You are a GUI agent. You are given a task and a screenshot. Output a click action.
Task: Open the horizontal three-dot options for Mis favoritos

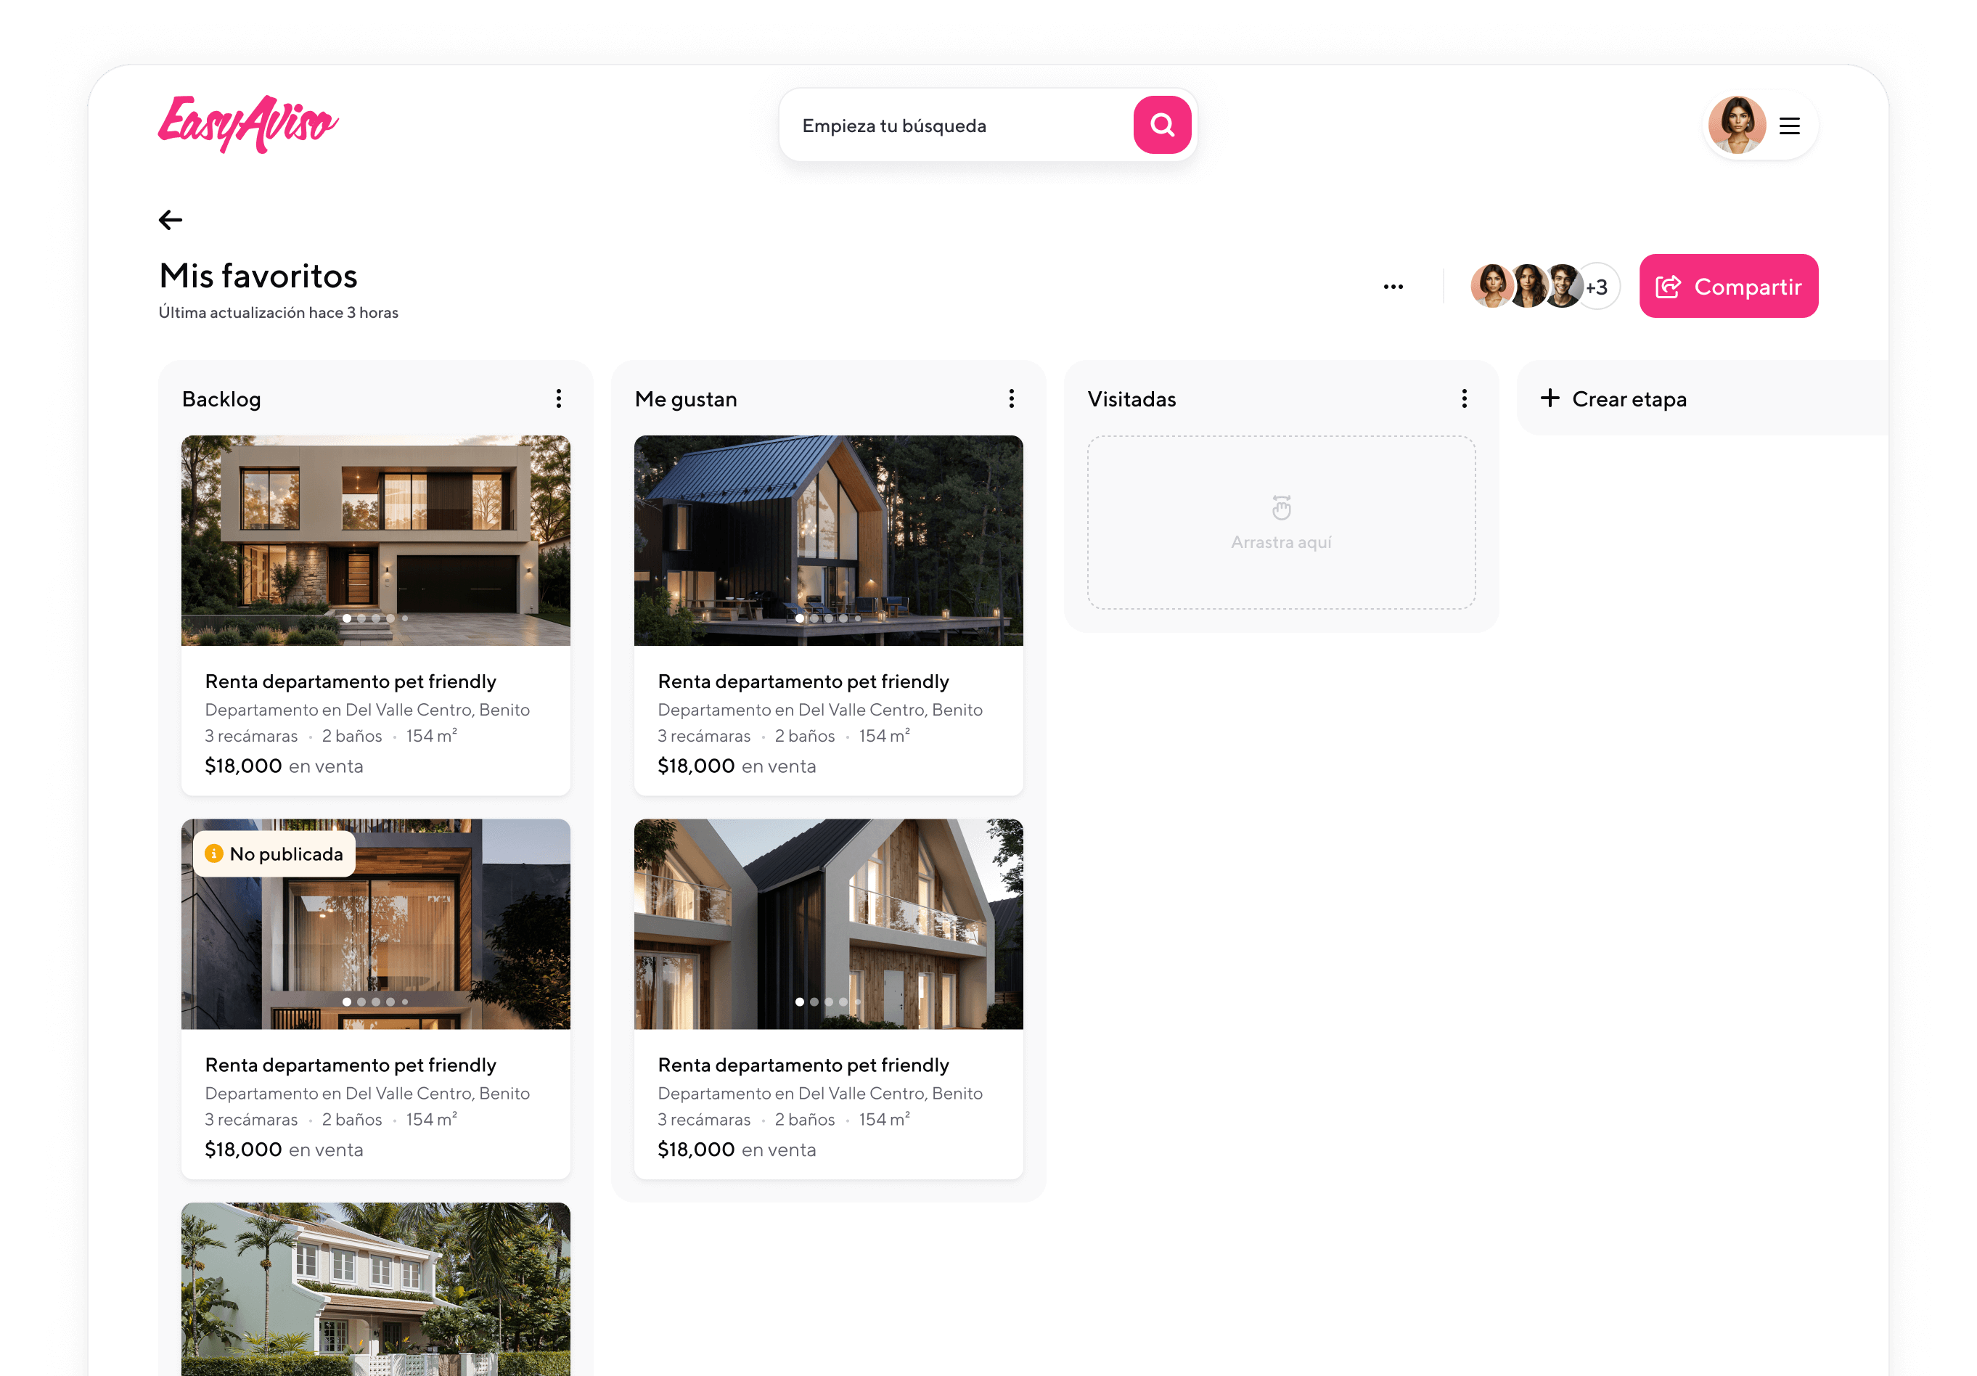[x=1392, y=287]
